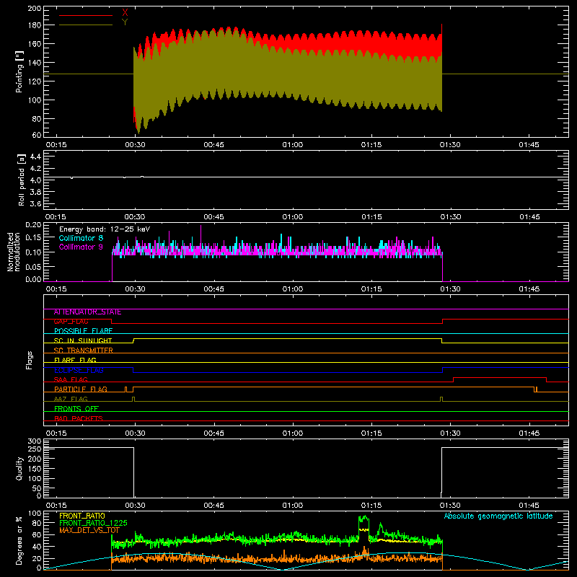The height and width of the screenshot is (577, 577).
Task: Click the 'Pointing' y-axis title
Action: click(x=19, y=71)
